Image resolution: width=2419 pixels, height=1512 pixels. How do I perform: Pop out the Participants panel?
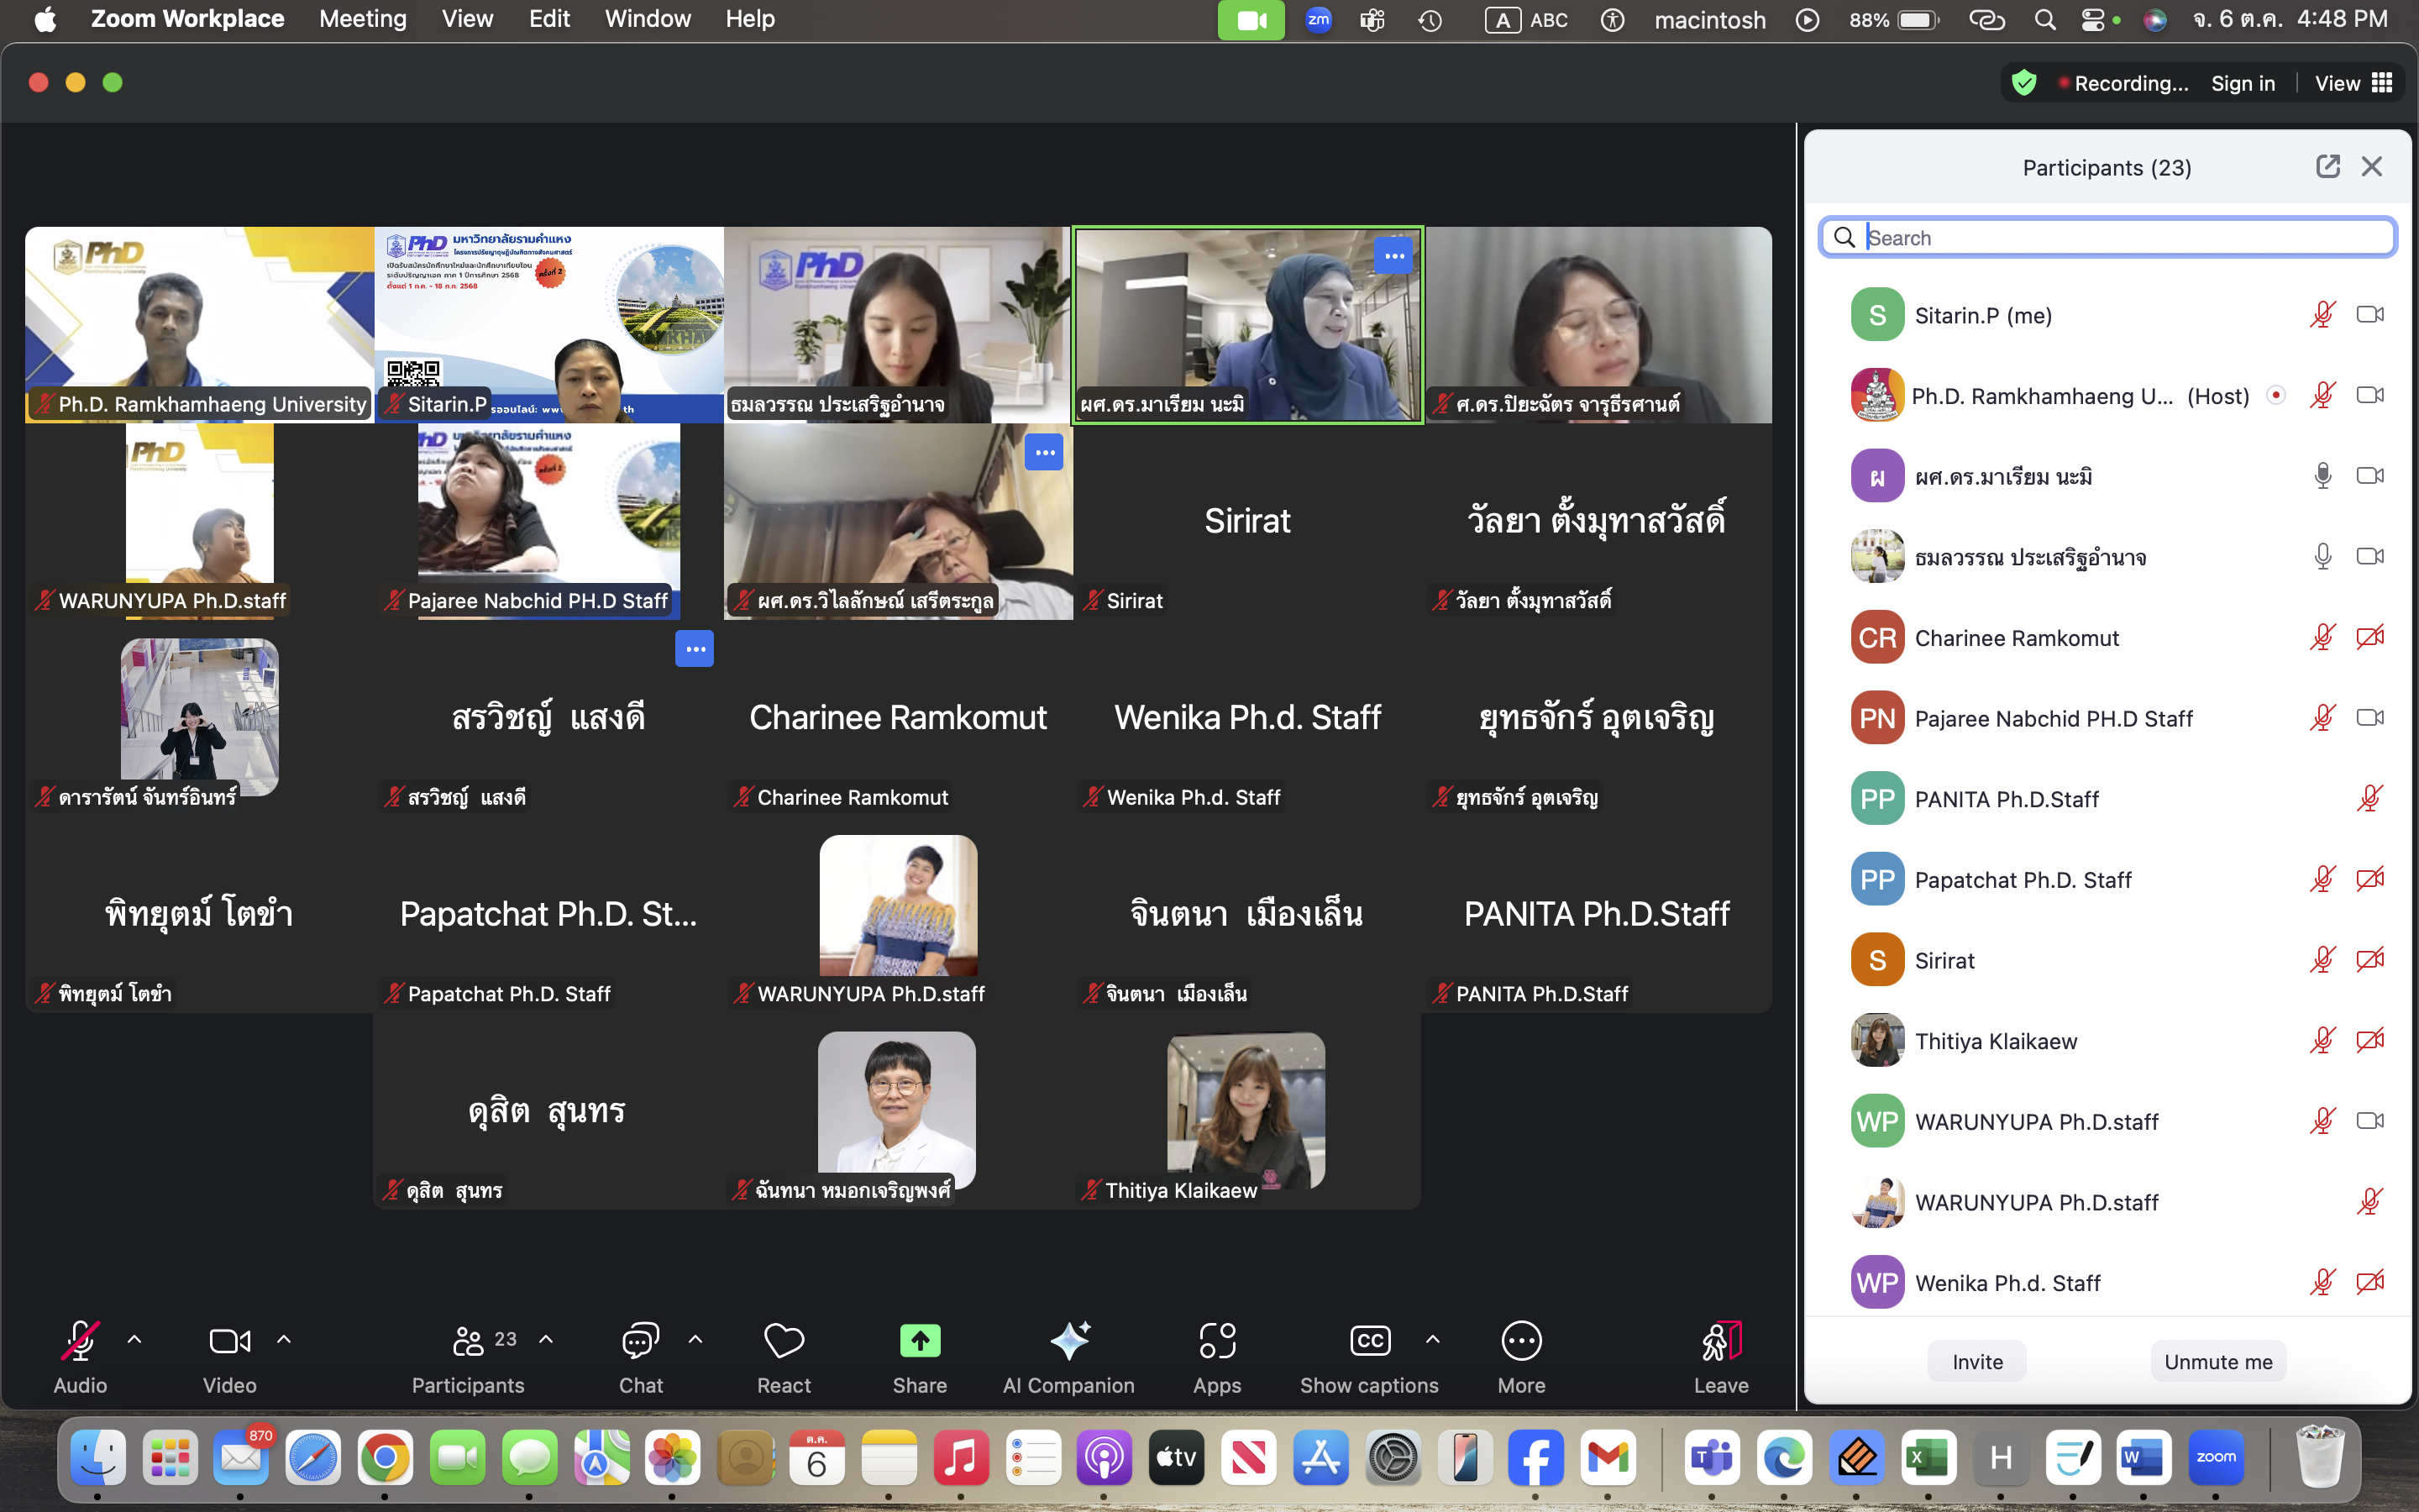click(2327, 167)
